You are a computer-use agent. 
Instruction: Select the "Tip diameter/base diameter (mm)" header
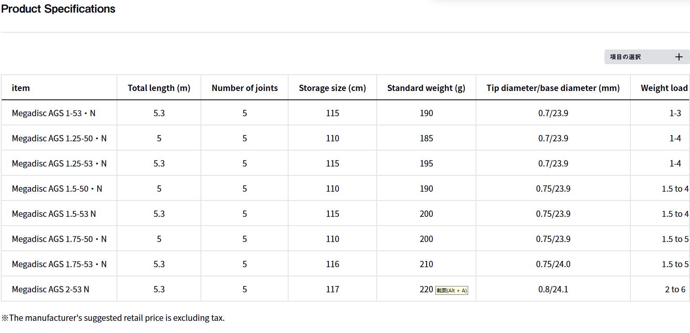pos(553,88)
